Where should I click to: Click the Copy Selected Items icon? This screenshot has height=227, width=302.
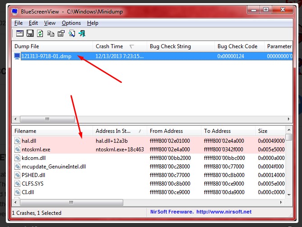coord(51,33)
